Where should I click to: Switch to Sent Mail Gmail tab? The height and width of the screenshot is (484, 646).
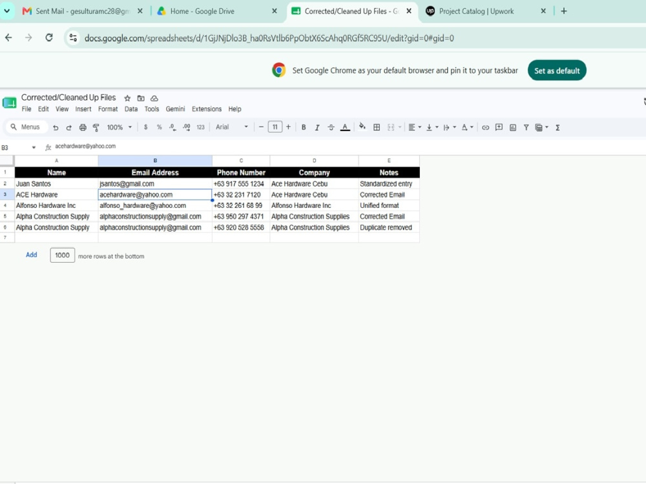tap(83, 11)
